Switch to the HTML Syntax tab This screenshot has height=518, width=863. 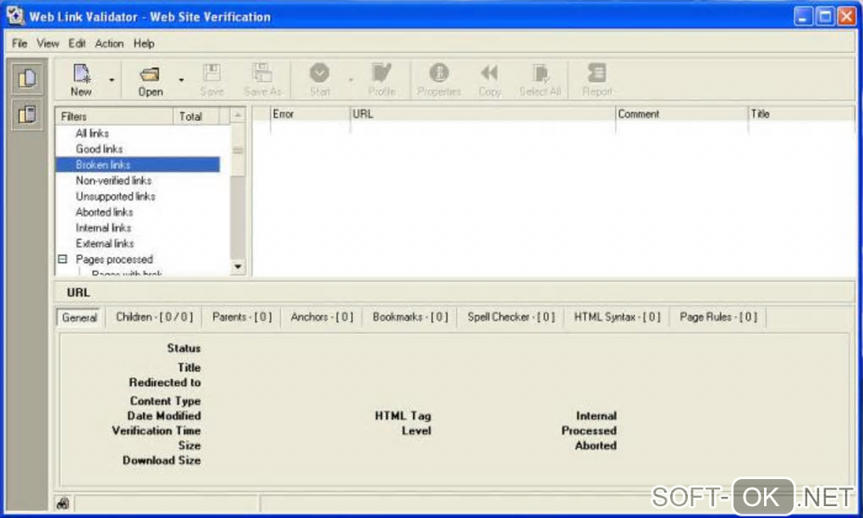click(617, 317)
